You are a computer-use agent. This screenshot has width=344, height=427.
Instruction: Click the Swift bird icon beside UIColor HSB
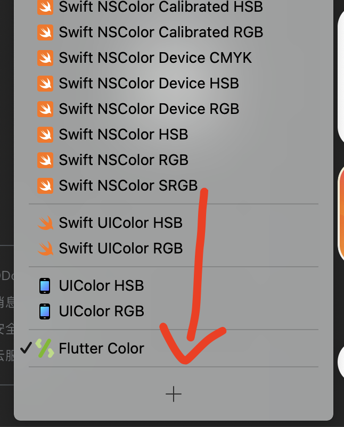coord(45,223)
